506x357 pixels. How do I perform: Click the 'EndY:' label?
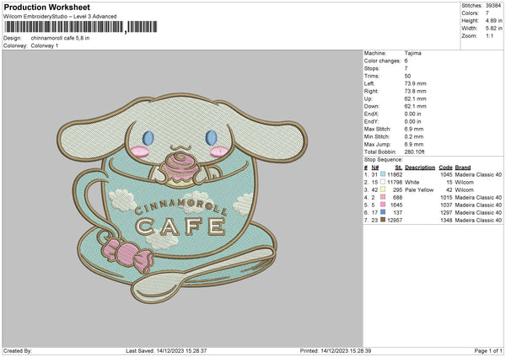(371, 122)
